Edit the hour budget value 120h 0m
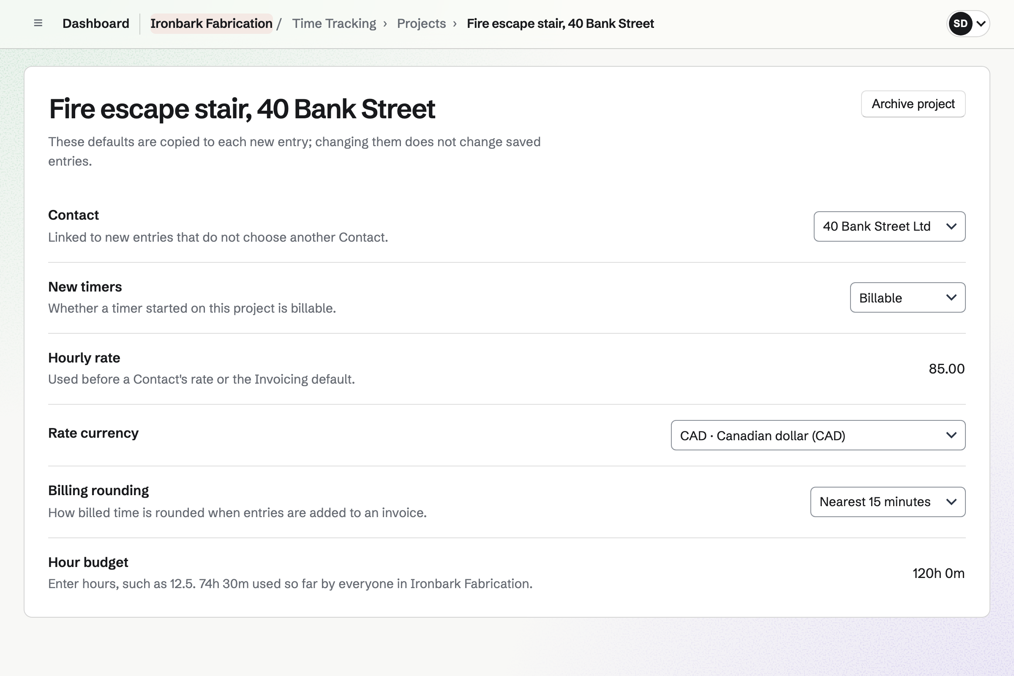This screenshot has width=1014, height=676. [x=938, y=573]
